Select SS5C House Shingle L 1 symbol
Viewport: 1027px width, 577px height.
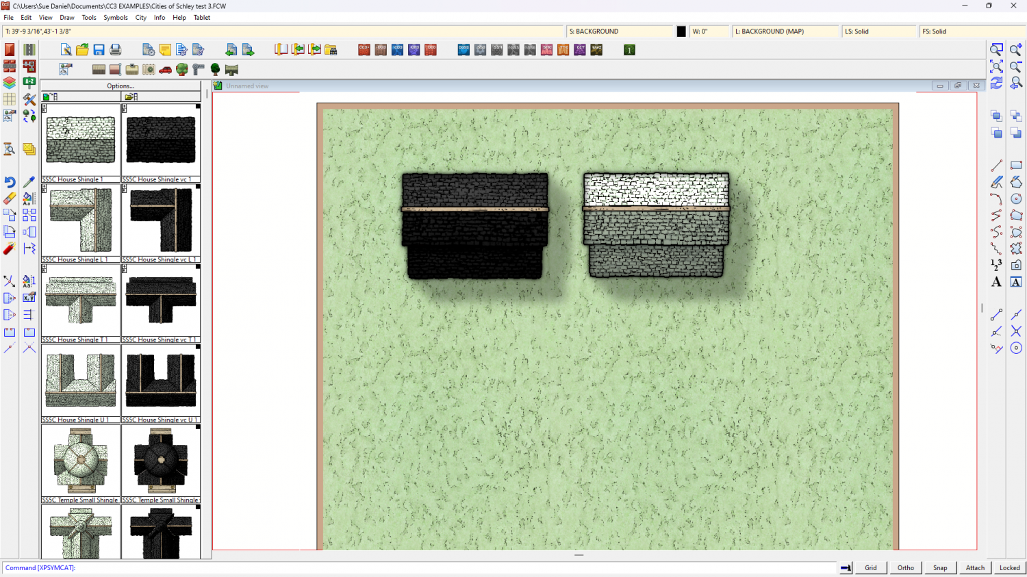point(81,223)
